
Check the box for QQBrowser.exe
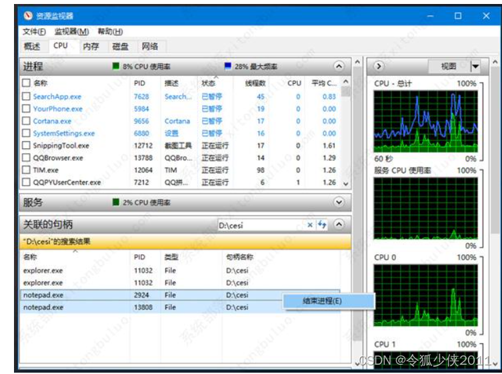coord(26,158)
